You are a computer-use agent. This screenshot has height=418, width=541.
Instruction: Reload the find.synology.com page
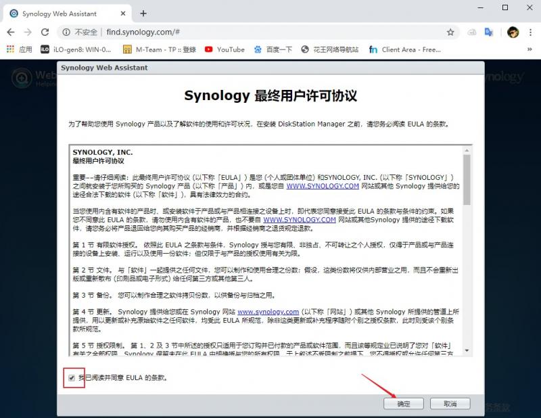45,32
